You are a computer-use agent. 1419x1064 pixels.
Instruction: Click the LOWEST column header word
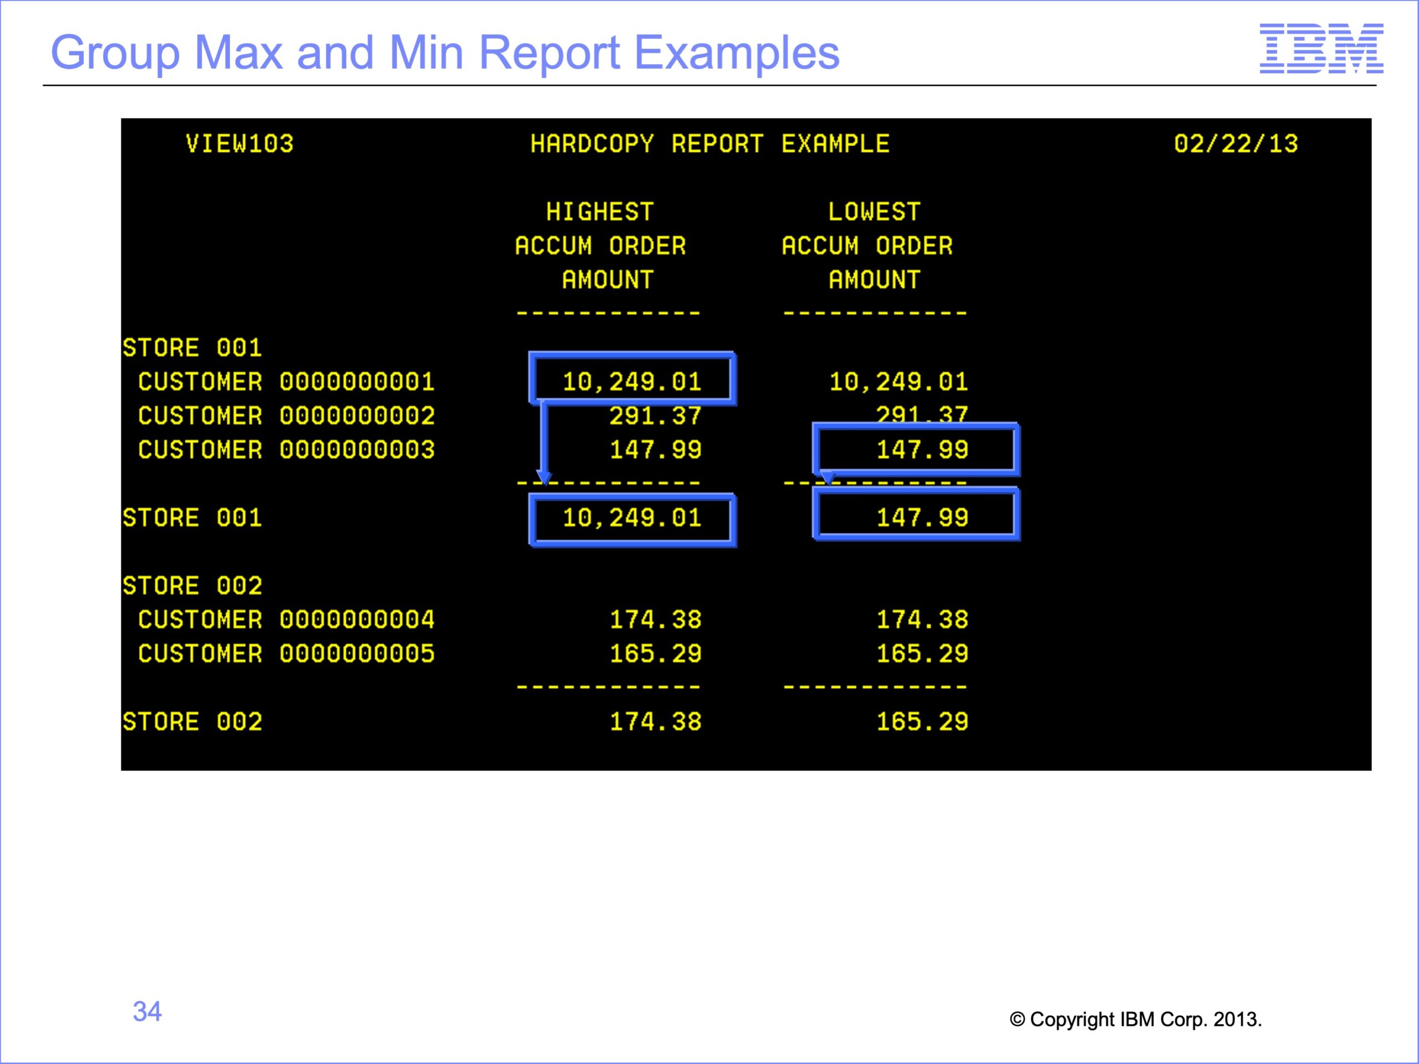point(874,212)
